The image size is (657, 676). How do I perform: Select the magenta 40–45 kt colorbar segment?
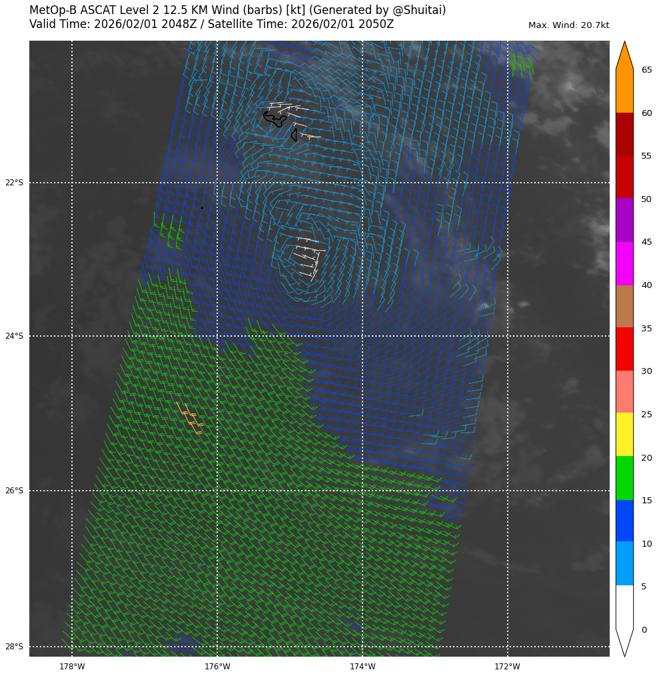(624, 263)
